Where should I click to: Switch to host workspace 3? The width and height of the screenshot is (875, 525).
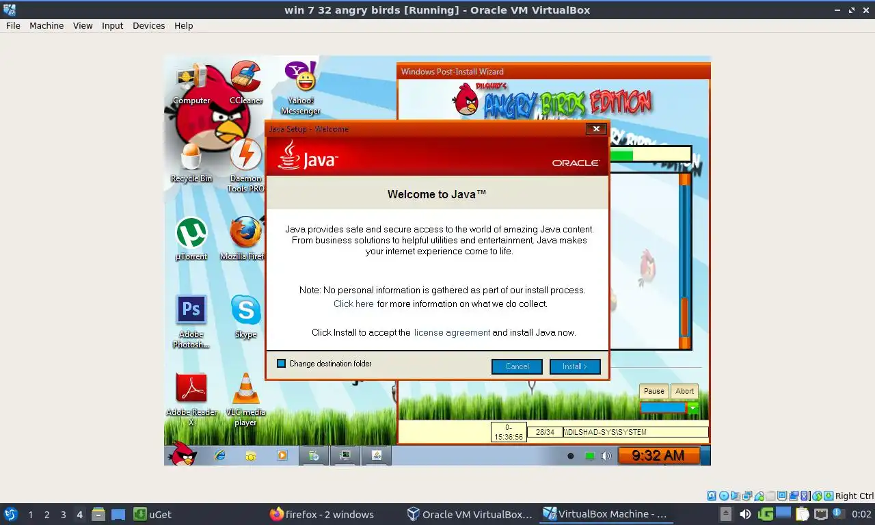tap(63, 515)
